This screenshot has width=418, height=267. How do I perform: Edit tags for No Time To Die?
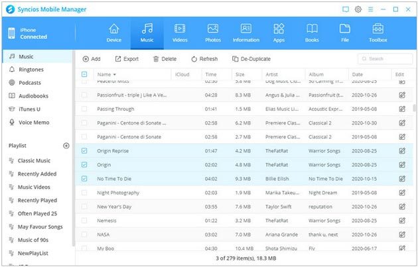pyautogui.click(x=402, y=179)
